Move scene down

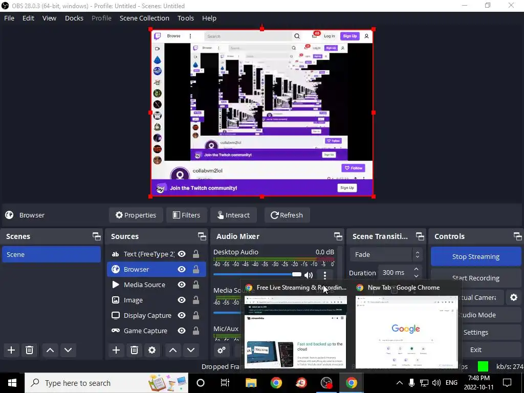[68, 350]
